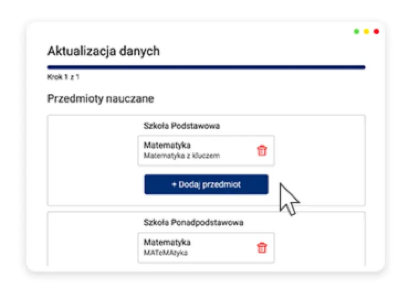Click Matematyka name in primary school card
Viewport: 409px width, 298px height.
click(167, 145)
